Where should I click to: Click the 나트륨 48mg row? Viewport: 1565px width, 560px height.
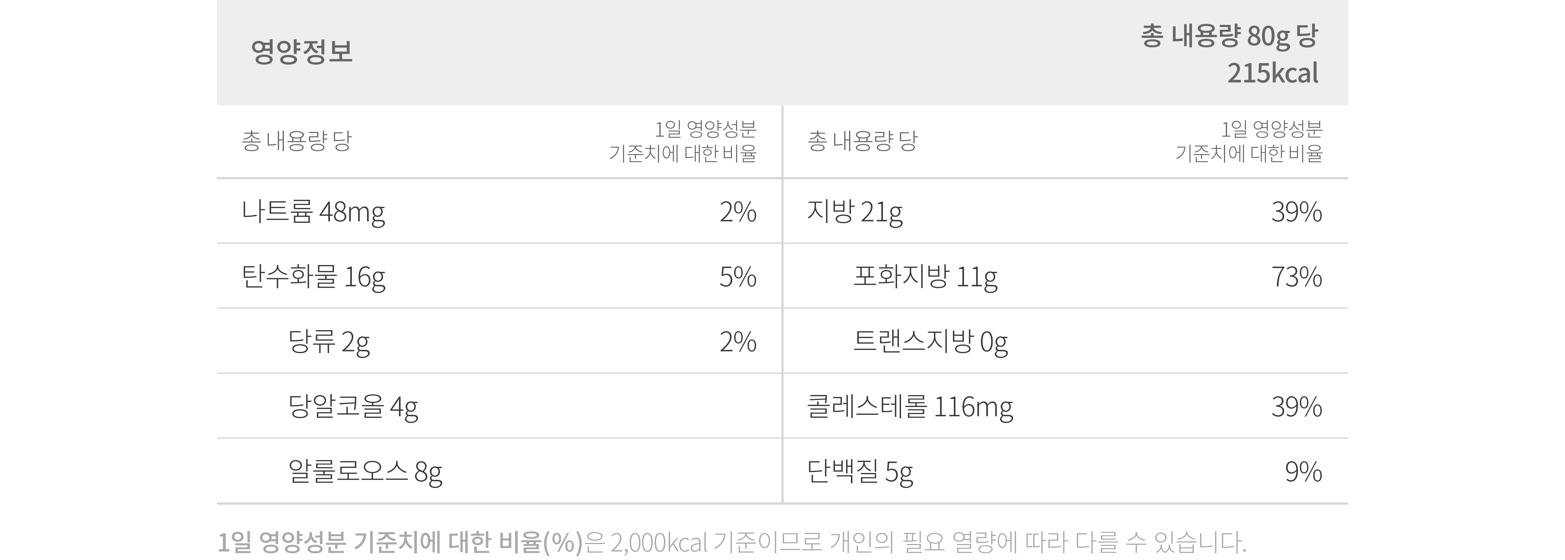tap(499, 211)
